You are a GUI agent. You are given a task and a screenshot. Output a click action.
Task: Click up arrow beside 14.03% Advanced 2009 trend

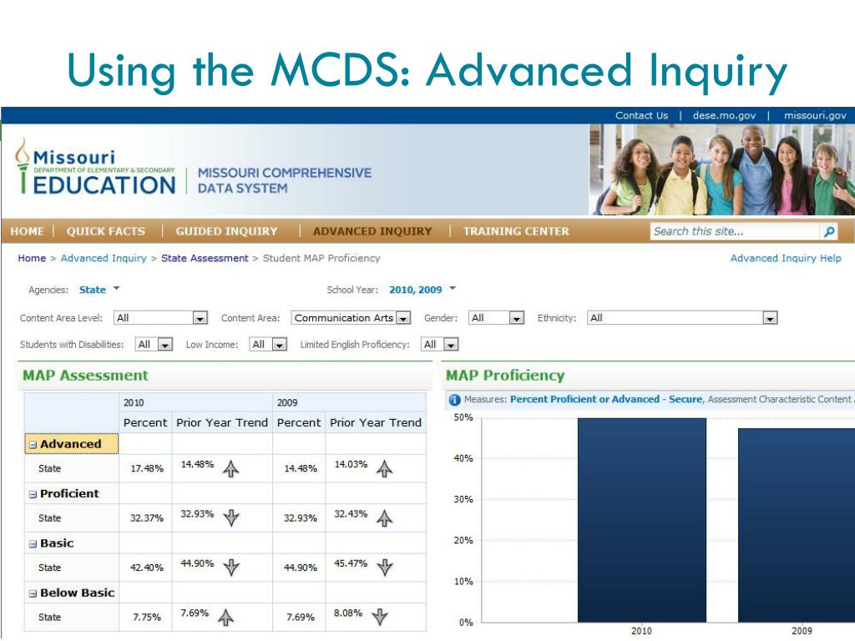tap(384, 469)
